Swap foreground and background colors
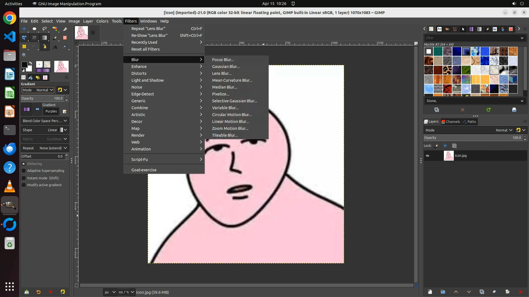This screenshot has height=297, width=529. coord(31,63)
